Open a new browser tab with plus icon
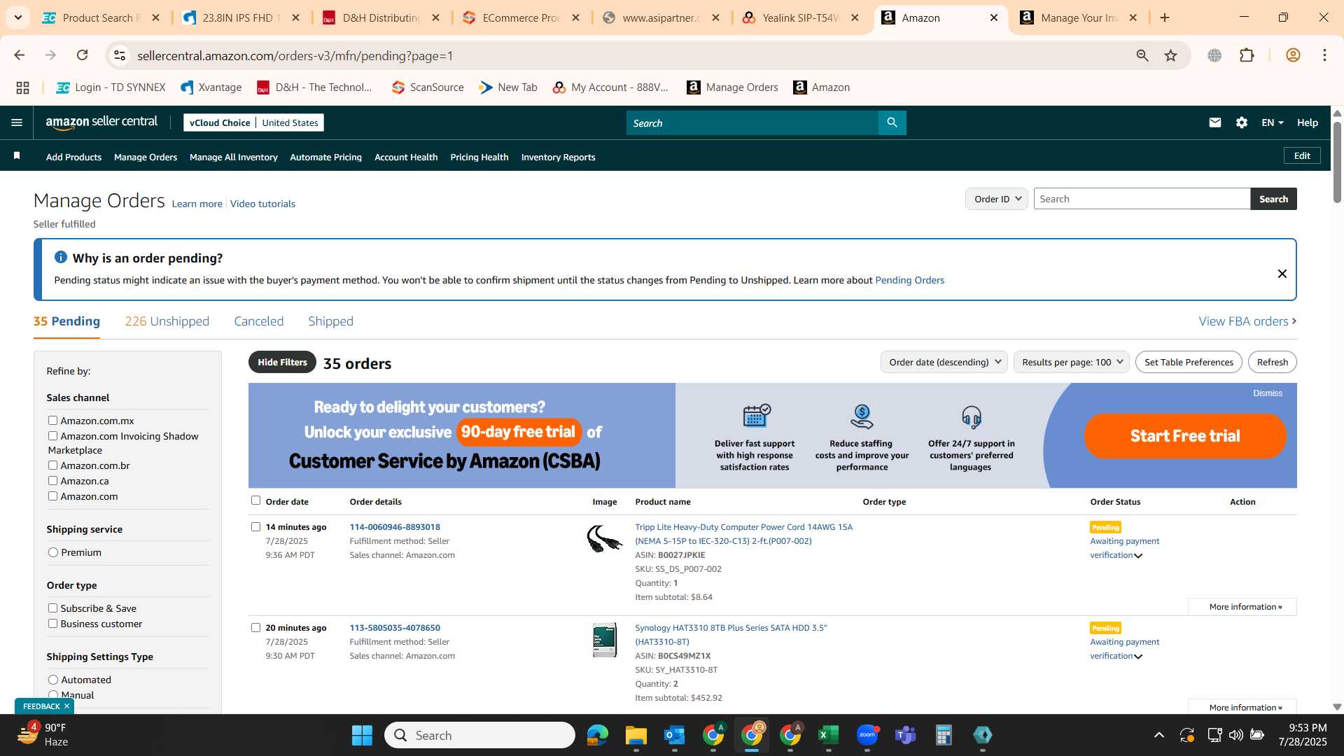The width and height of the screenshot is (1344, 756). 1165,17
